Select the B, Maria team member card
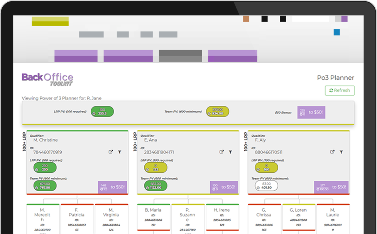This screenshot has height=234, width=377. (x=153, y=218)
